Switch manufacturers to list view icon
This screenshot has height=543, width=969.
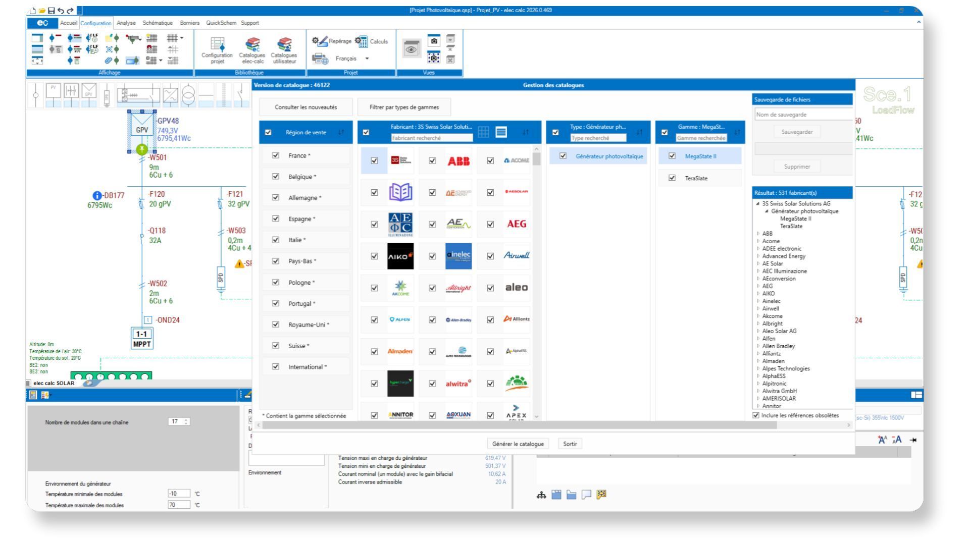(x=501, y=132)
